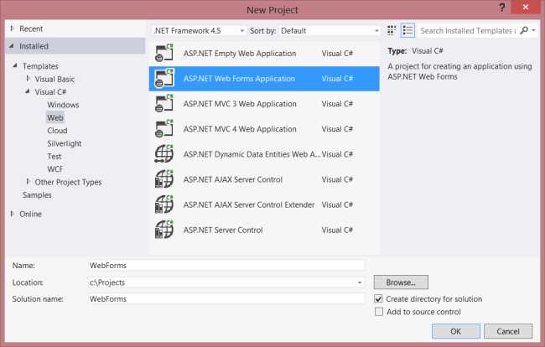Image resolution: width=545 pixels, height=347 pixels.
Task: Select ASP.NET MVC 3 Web Application text
Action: click(x=240, y=104)
